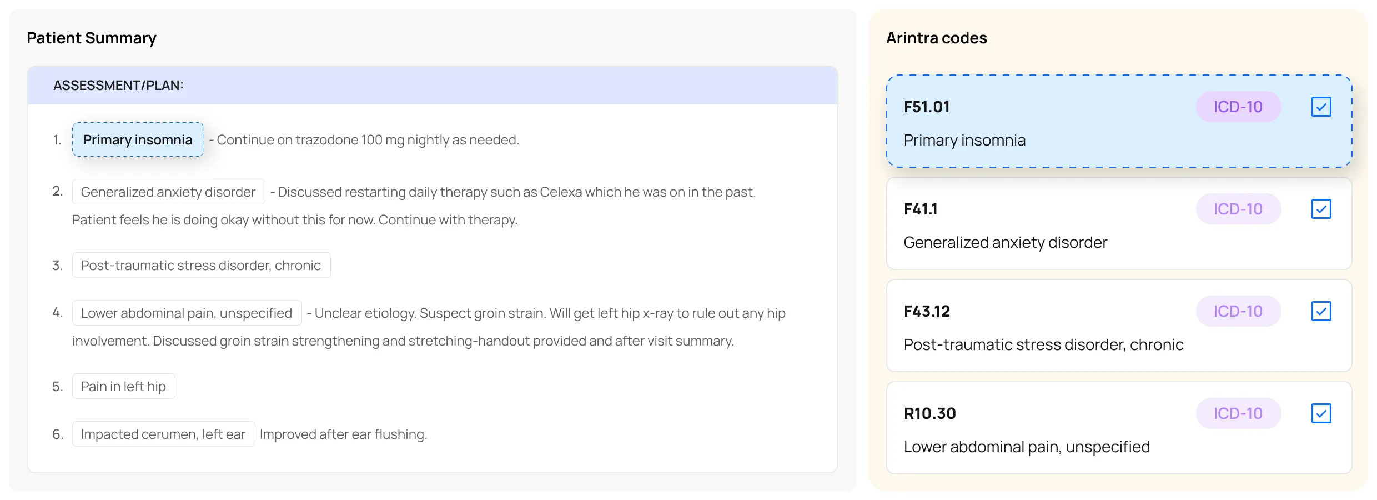
Task: Click the ICD-10 badge on F51.01
Action: click(x=1238, y=107)
